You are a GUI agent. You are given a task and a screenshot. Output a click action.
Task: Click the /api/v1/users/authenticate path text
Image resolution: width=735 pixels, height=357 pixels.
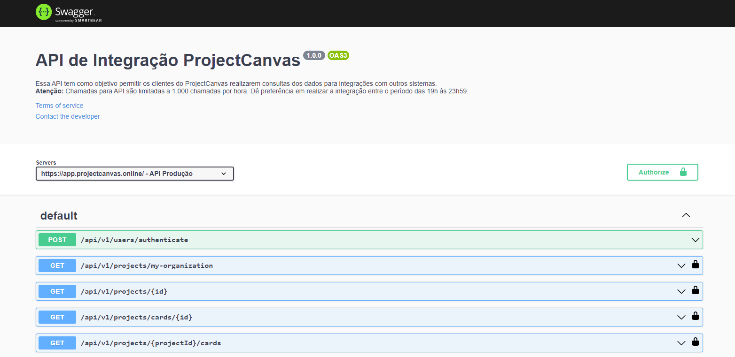134,240
